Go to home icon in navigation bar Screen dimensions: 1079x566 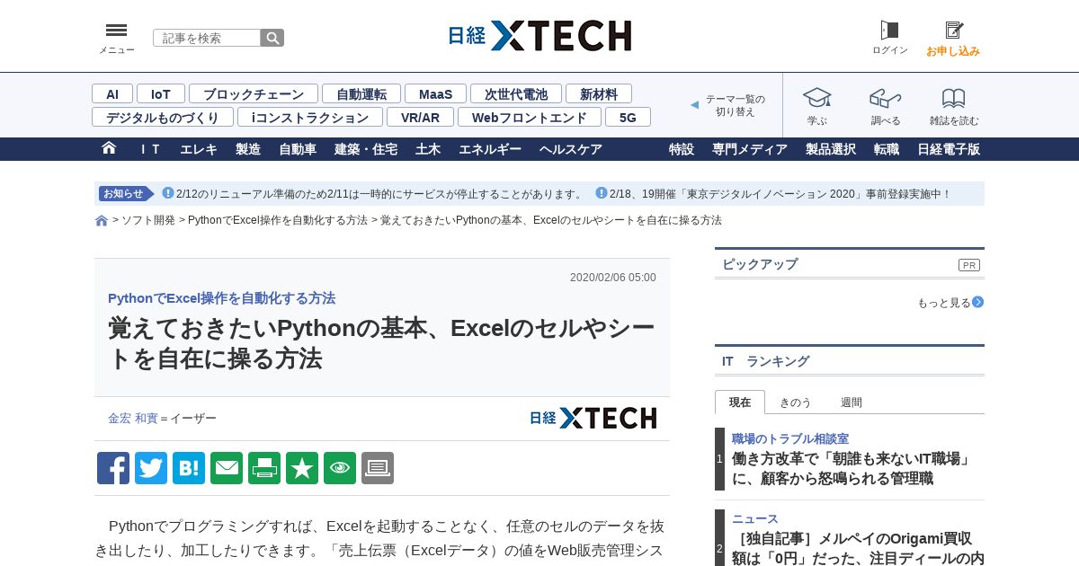(x=109, y=148)
